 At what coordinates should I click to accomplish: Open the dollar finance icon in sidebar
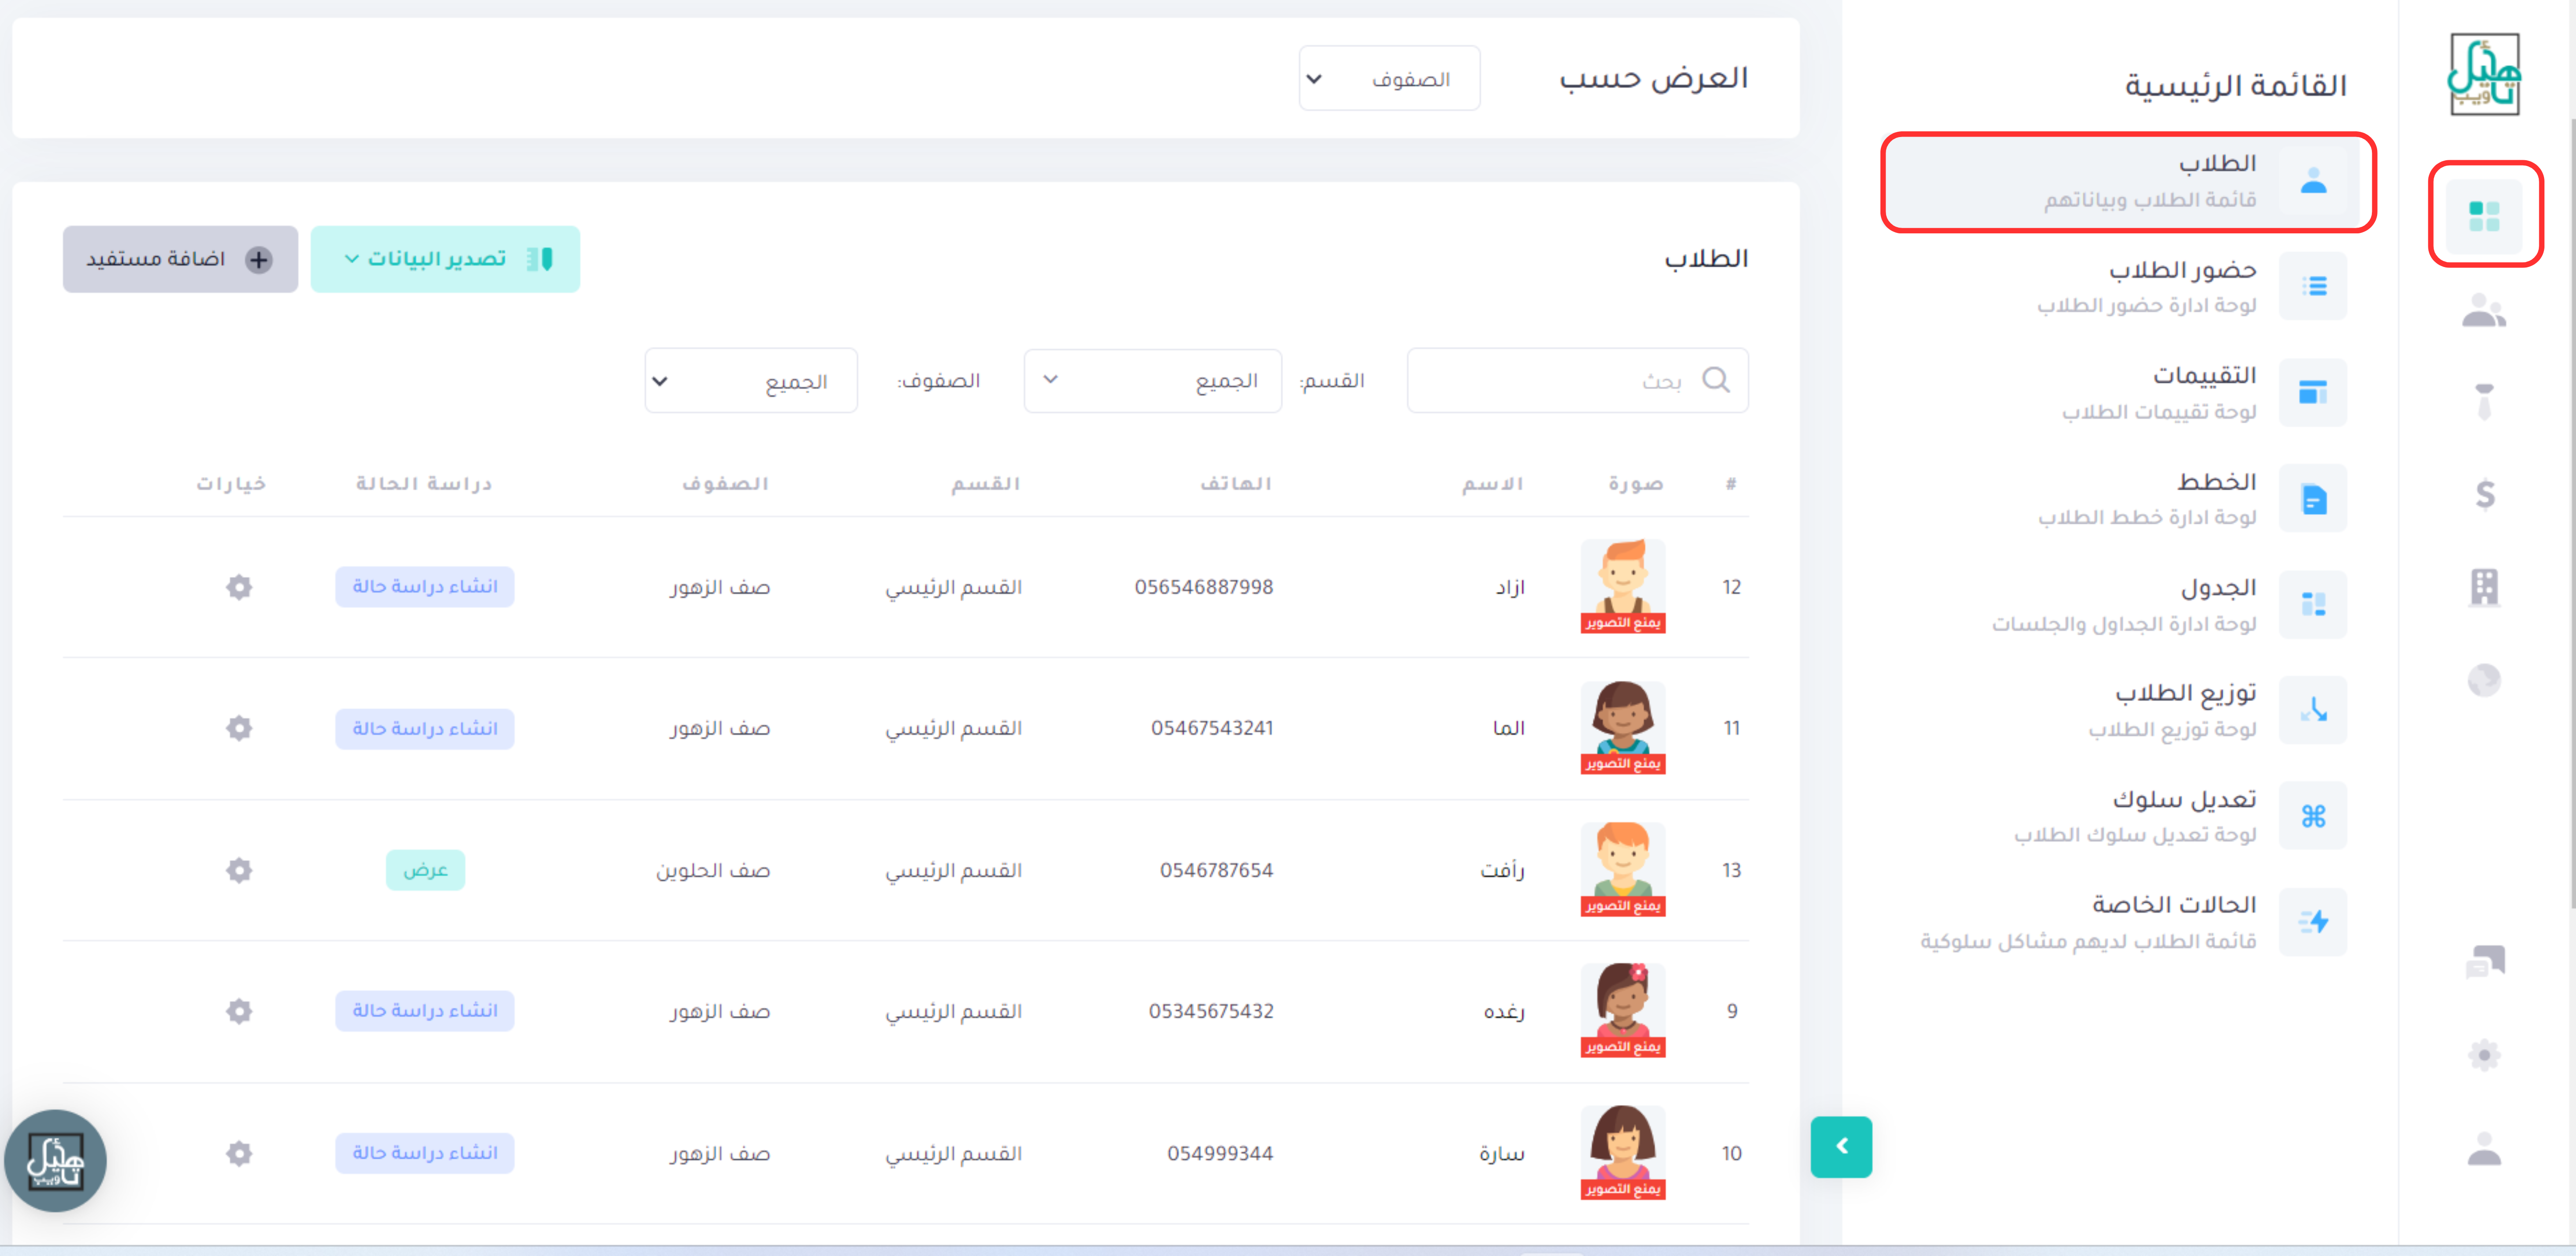2484,494
